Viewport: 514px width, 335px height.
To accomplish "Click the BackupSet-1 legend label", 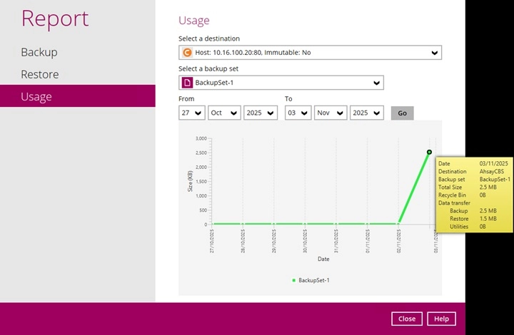I will coord(314,281).
